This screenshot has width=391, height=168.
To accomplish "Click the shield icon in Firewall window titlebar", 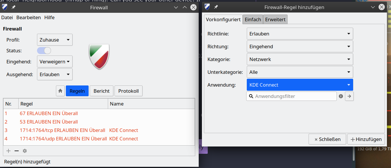I will point(5,7).
